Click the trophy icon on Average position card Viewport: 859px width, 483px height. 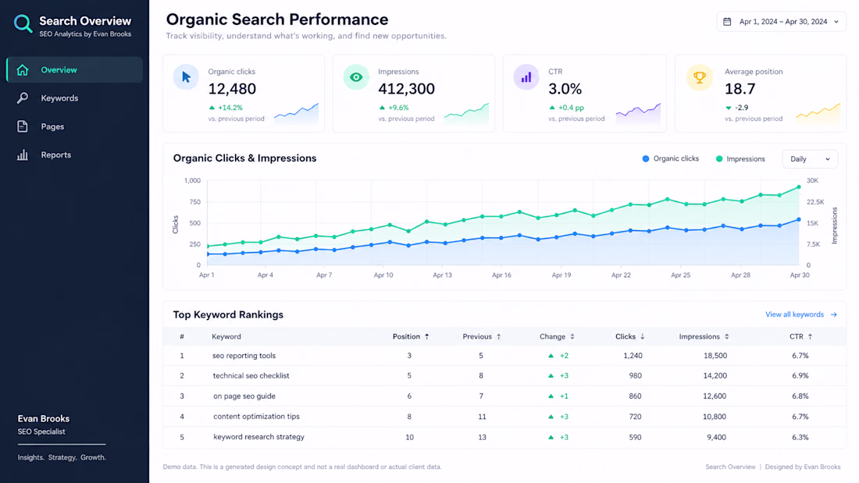700,77
